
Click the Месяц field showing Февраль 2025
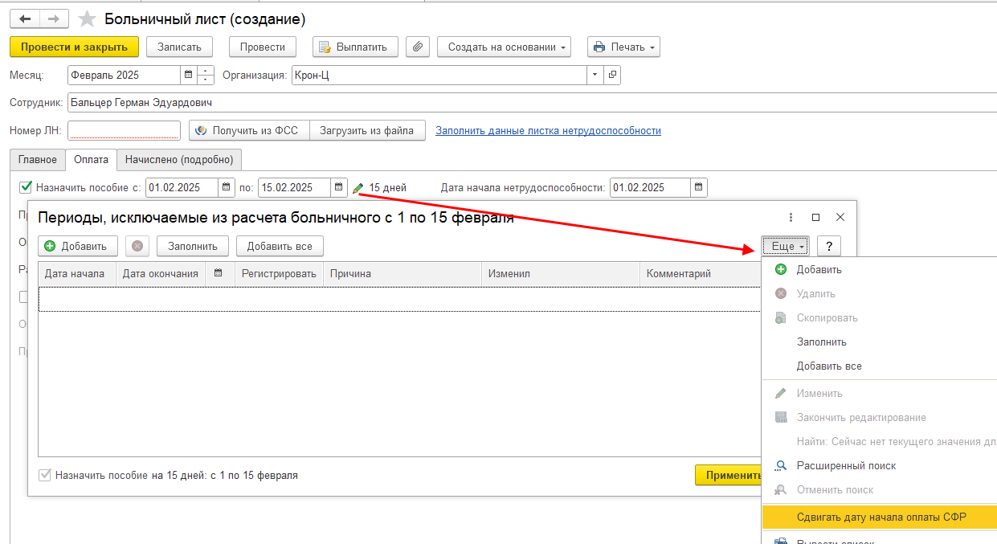125,75
